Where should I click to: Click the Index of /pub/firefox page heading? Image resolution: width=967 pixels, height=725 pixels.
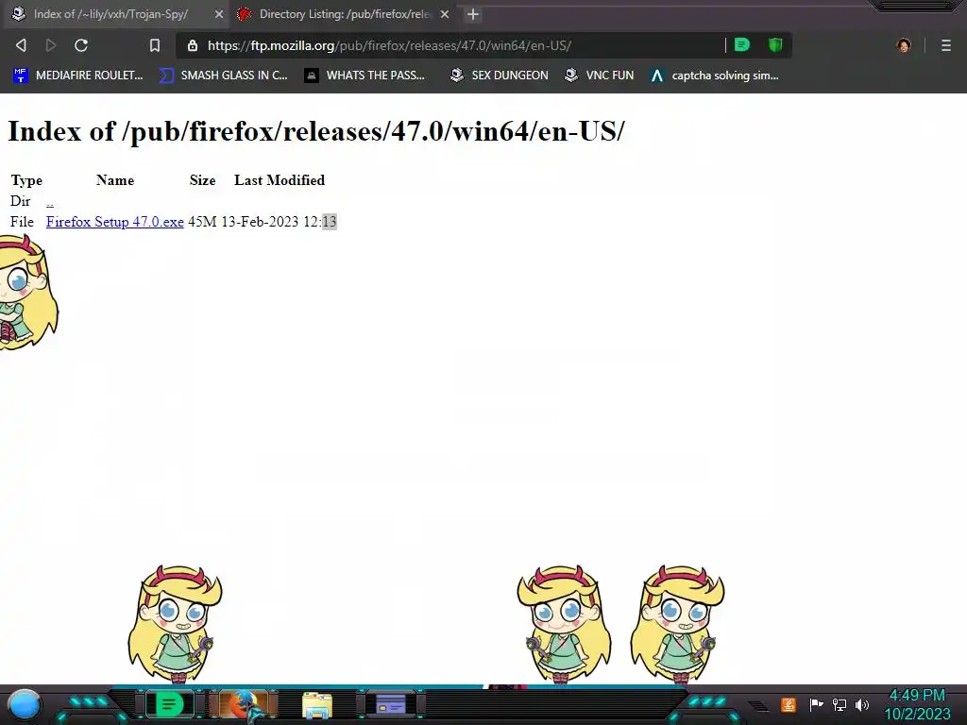(x=315, y=130)
